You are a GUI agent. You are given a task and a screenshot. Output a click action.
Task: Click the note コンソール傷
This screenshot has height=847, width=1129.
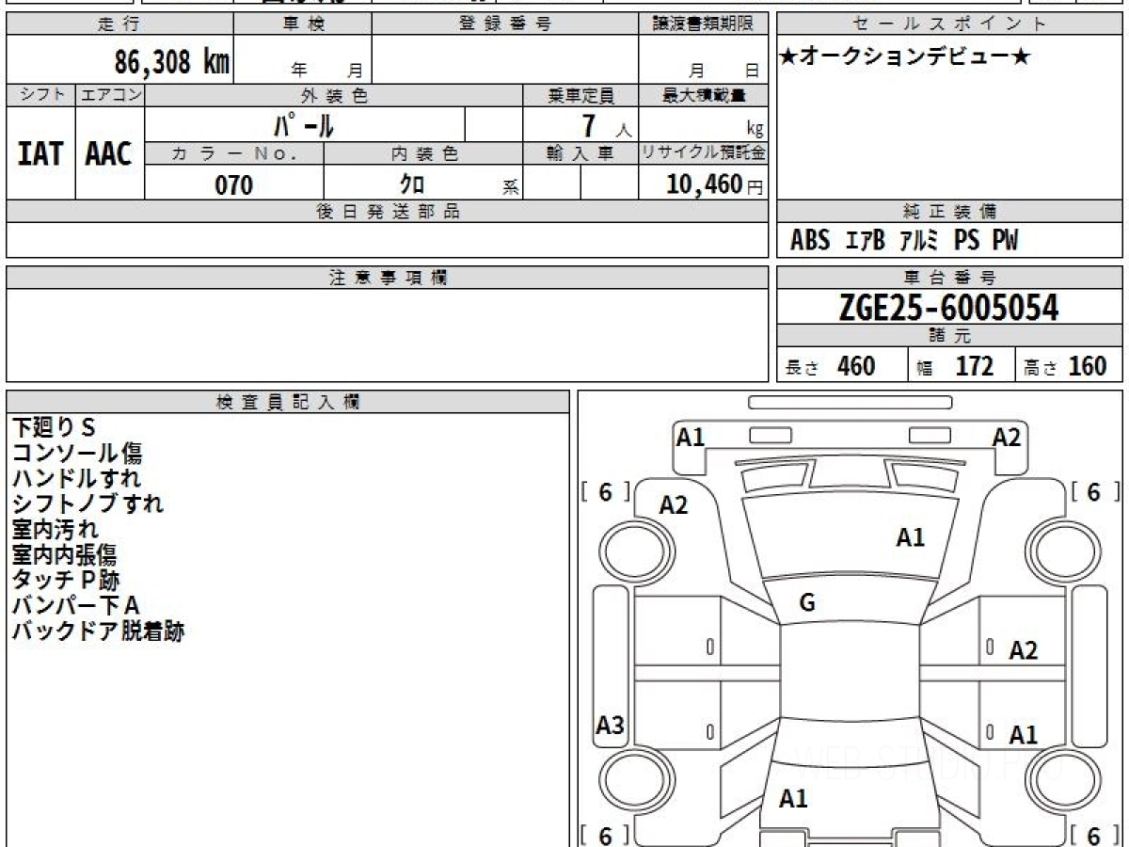click(x=77, y=453)
